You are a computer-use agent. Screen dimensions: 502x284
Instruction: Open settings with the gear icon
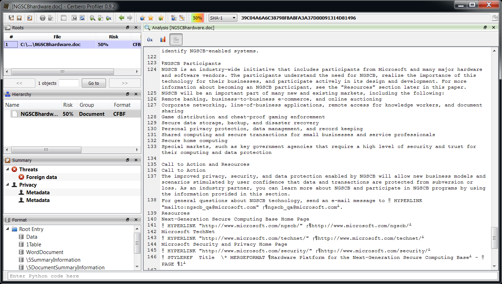pyautogui.click(x=43, y=18)
